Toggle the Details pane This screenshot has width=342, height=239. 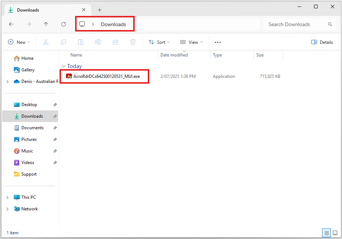pyautogui.click(x=322, y=42)
